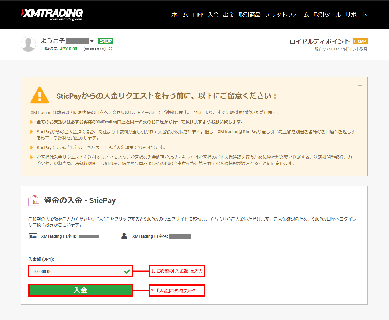Open the 取引商品 menu
Screen dimensions: 389x320
click(249, 15)
